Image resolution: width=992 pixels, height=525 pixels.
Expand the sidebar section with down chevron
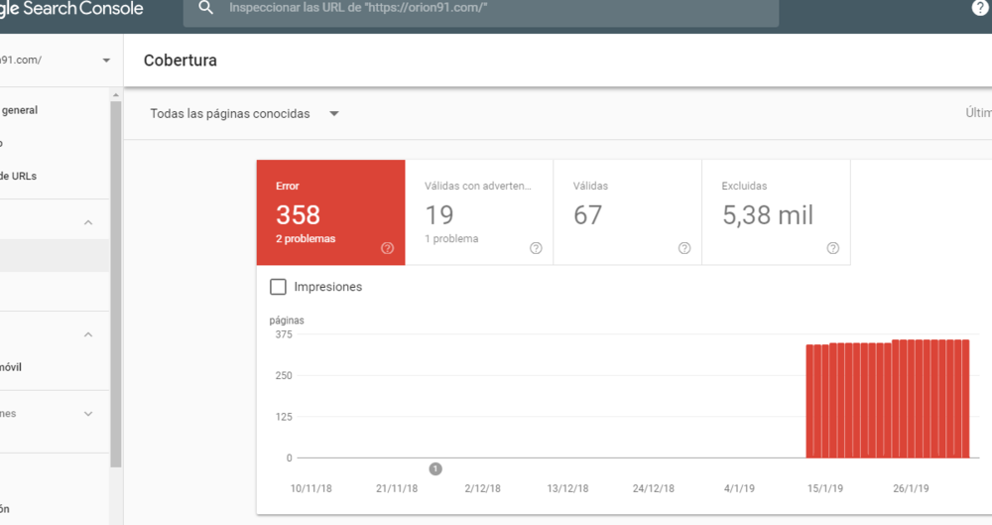[x=88, y=414]
